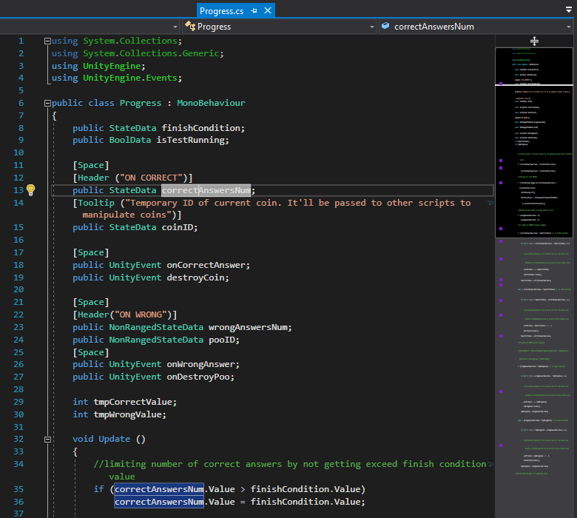
Task: Collapse the Progress class block on line 6
Action: point(47,104)
